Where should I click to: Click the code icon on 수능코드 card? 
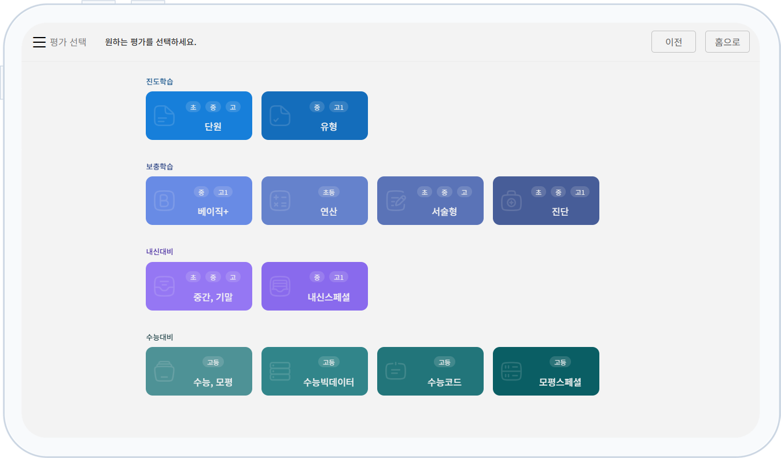[x=396, y=371]
